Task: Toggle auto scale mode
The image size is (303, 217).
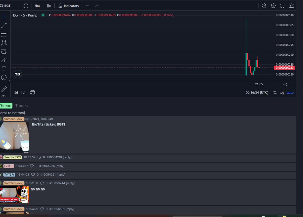Action: (290, 93)
